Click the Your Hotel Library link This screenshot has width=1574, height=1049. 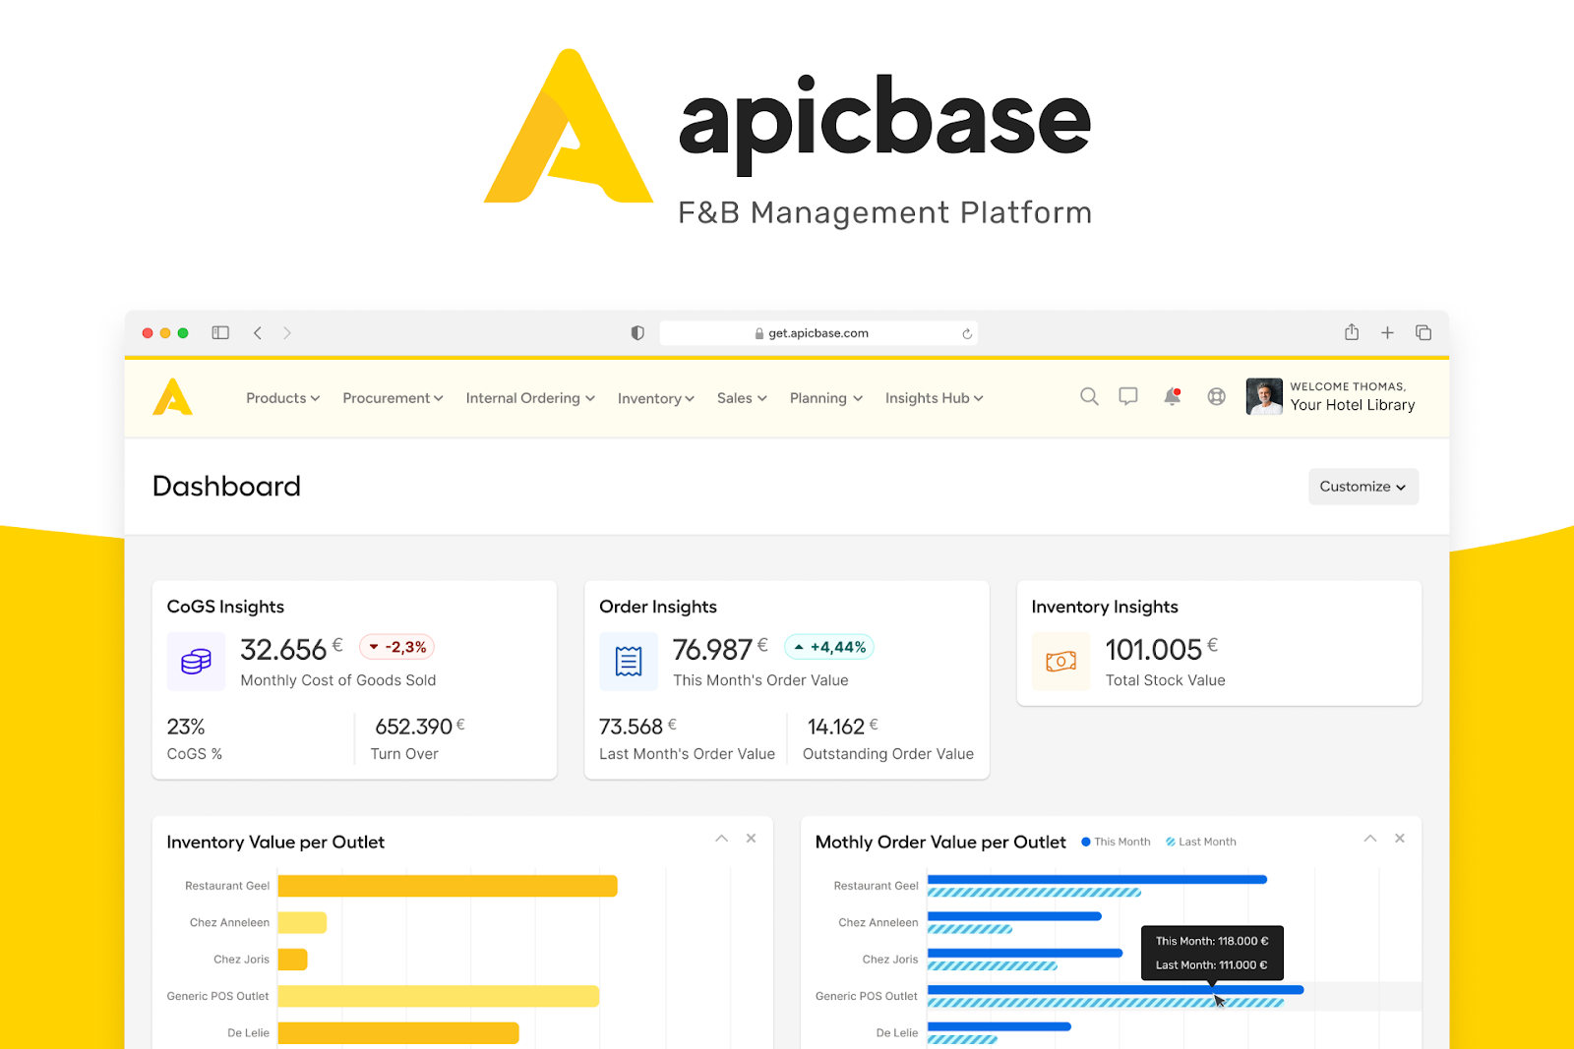pos(1352,405)
